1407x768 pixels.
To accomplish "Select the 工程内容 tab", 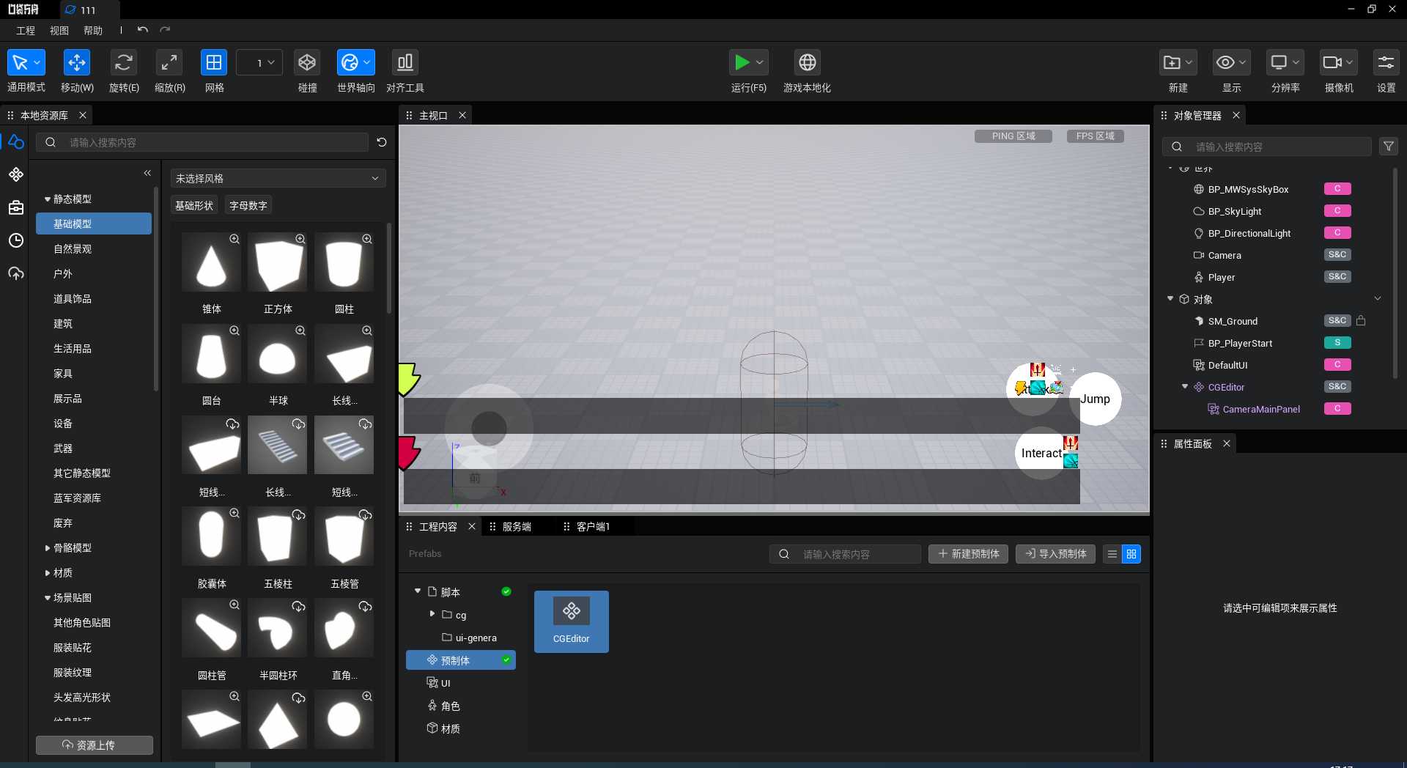I will coord(438,526).
